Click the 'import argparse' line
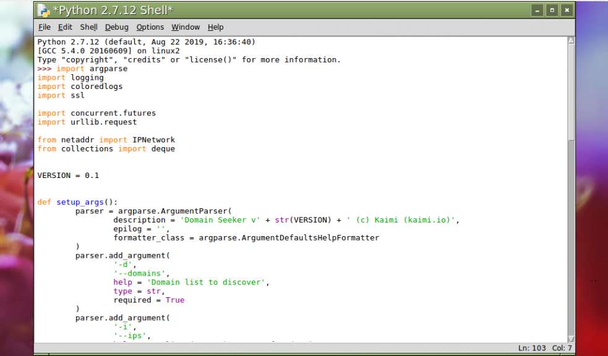The width and height of the screenshot is (608, 356). coord(92,69)
